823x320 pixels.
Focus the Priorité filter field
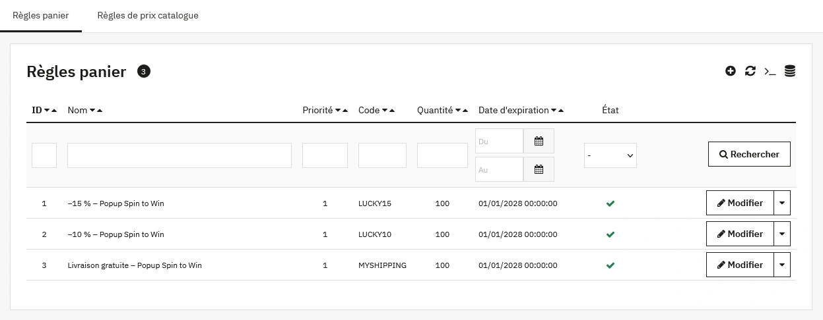pos(325,155)
